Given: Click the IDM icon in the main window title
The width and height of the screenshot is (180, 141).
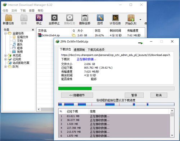Looking at the screenshot, I should [x=5, y=5].
